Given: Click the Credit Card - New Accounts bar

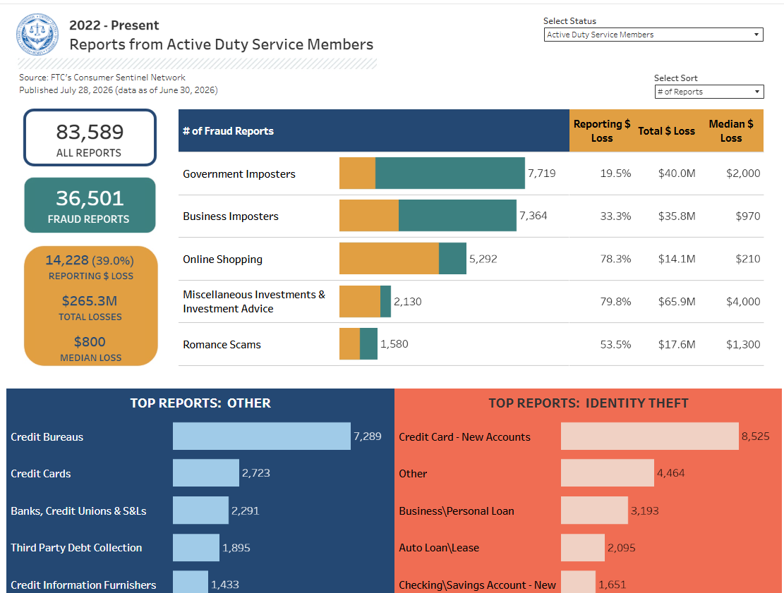Looking at the screenshot, I should tap(649, 436).
